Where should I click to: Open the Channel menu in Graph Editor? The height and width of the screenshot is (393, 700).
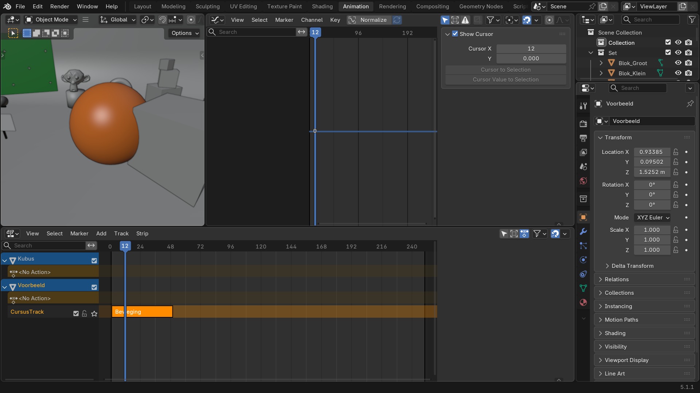coord(312,20)
